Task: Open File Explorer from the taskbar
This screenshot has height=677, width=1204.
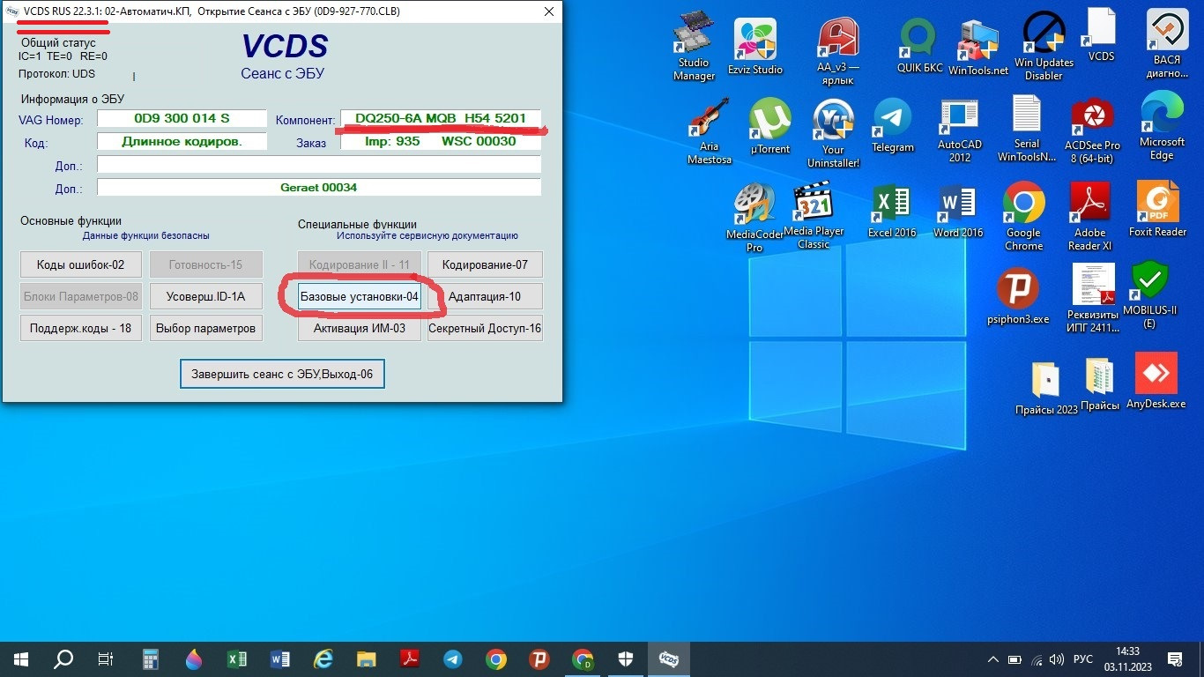Action: click(x=367, y=658)
